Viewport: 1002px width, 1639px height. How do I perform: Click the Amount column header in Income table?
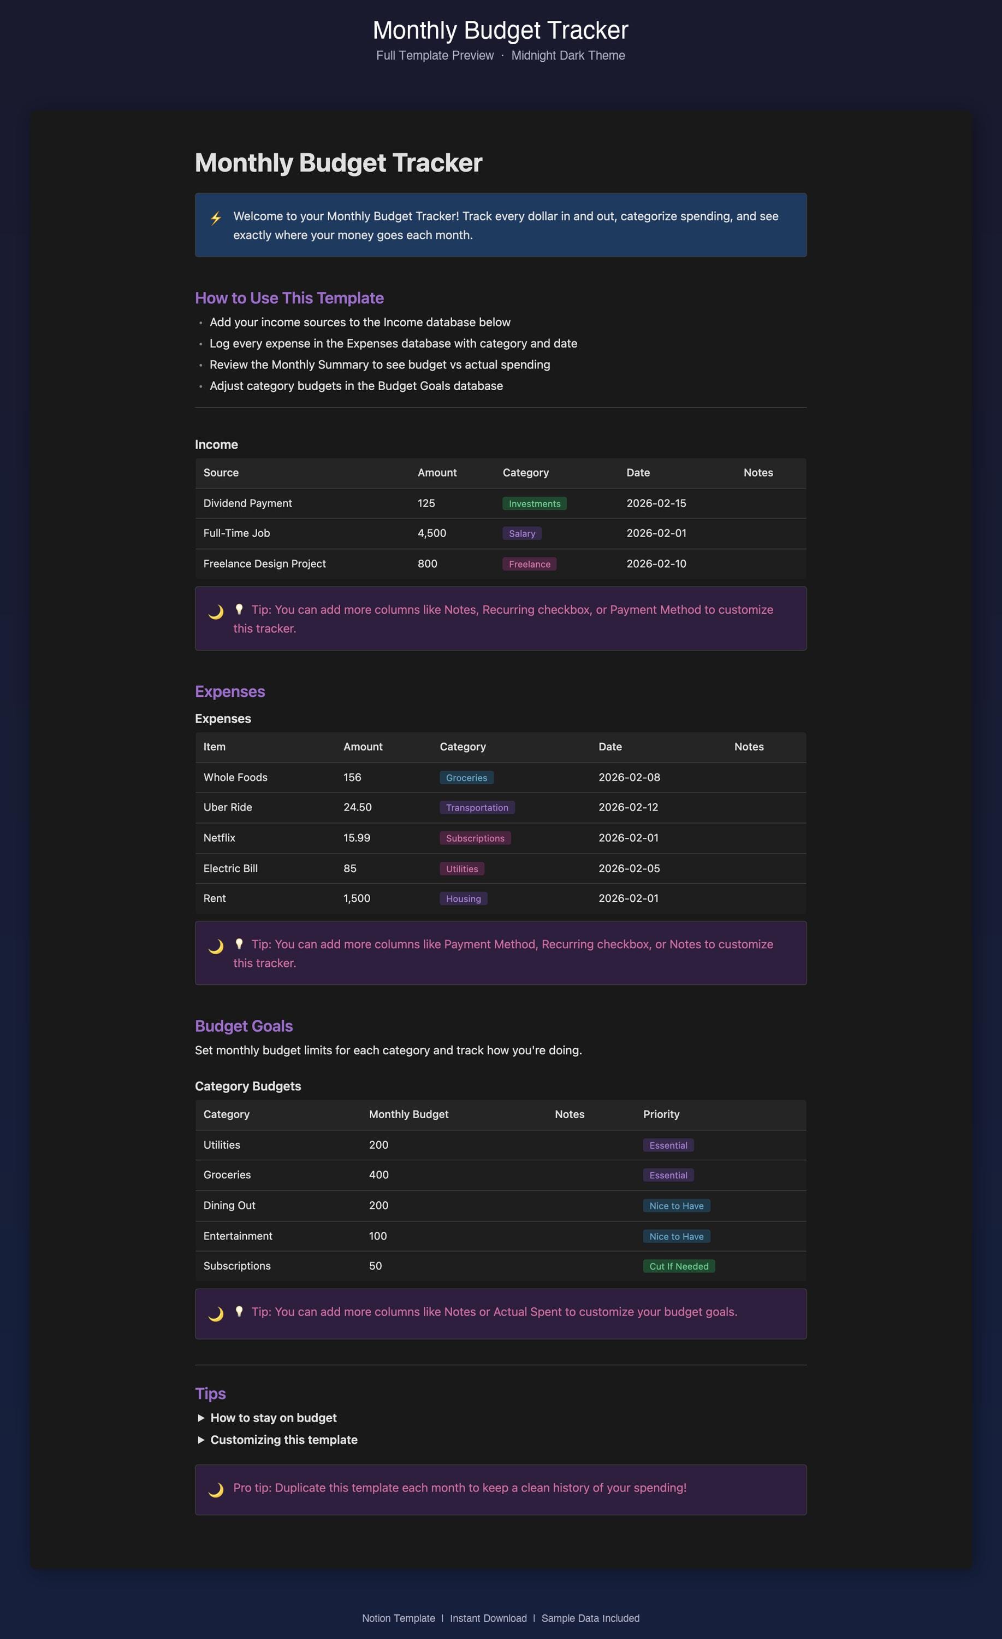pyautogui.click(x=437, y=473)
